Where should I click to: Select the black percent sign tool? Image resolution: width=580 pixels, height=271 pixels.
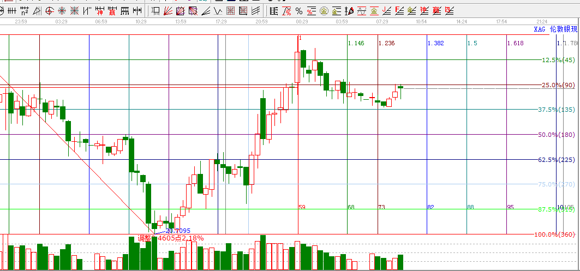(x=299, y=11)
